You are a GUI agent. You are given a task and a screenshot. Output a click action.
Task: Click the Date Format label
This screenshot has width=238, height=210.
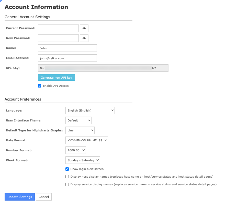[x=16, y=140]
